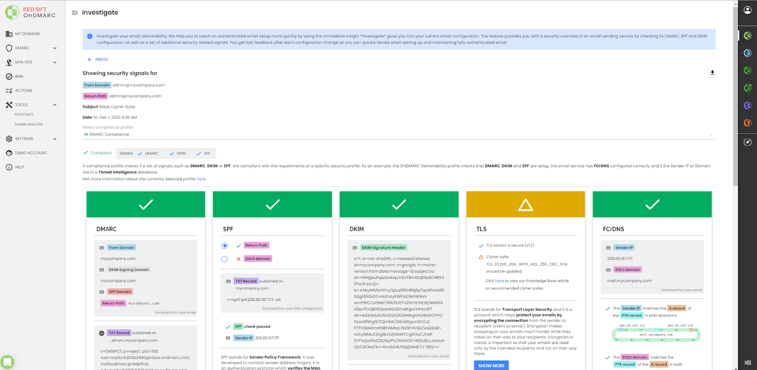
Task: Expand the MTA-STS sidebar section chevron
Action: (55, 62)
